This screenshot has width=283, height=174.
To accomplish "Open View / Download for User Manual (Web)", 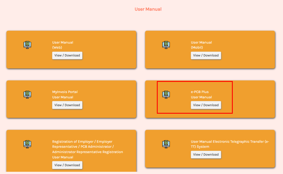I will (x=67, y=55).
